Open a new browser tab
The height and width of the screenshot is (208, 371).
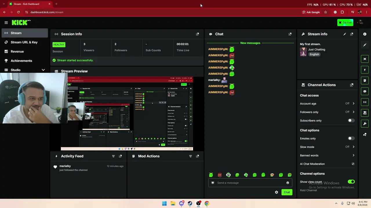(56, 4)
